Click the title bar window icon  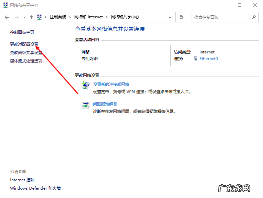click(x=6, y=5)
